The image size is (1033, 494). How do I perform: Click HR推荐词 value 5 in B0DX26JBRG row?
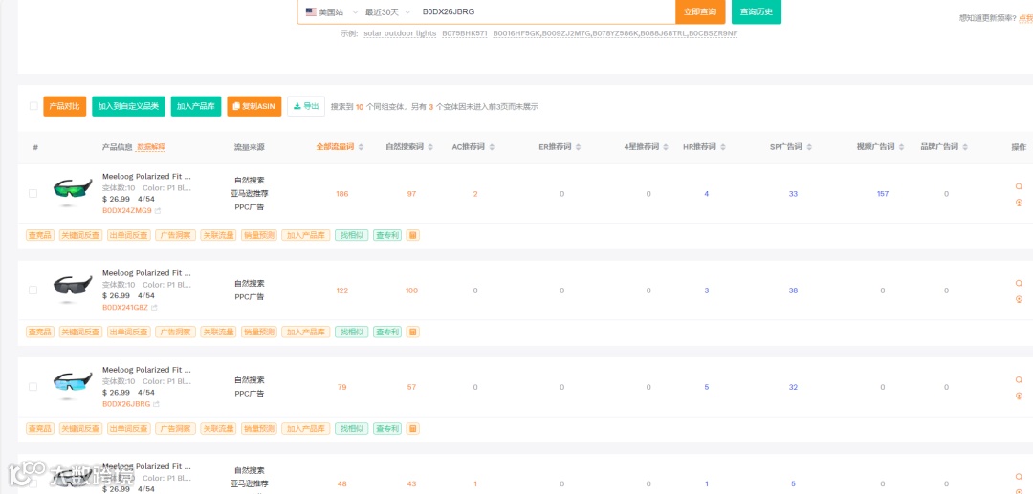tap(706, 387)
